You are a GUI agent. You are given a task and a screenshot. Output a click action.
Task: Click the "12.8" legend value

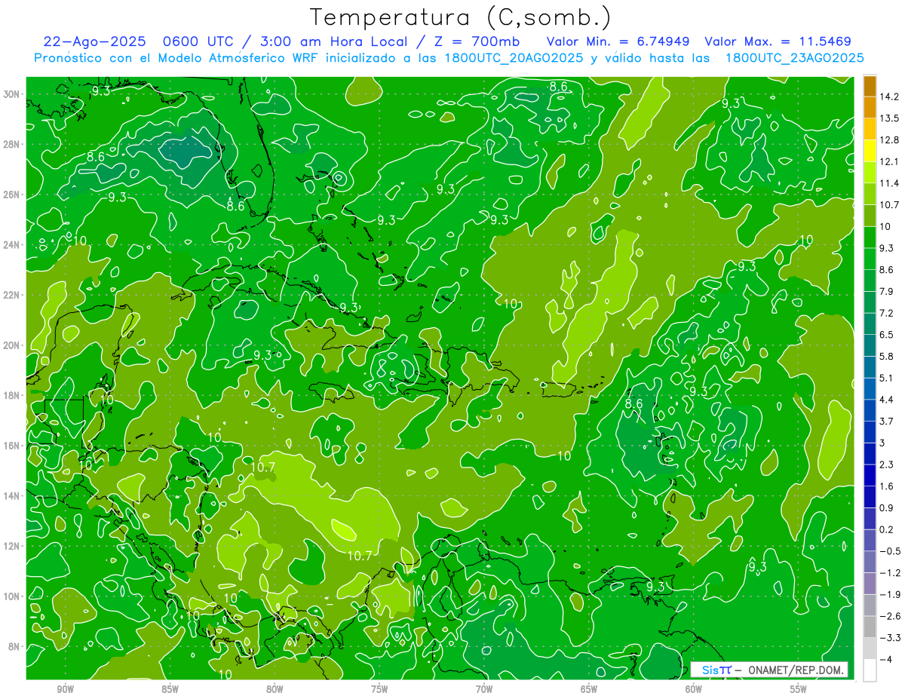[x=889, y=140]
